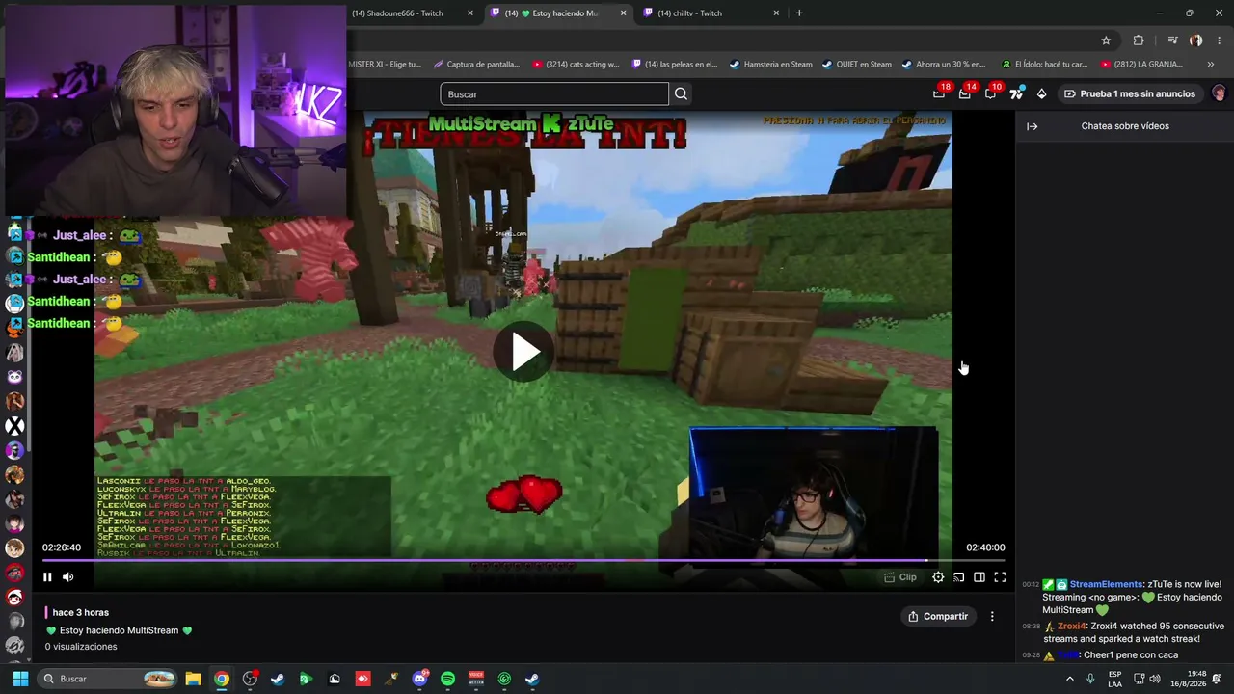Pause the video with the player bar button
Screen dimensions: 1234x694
47,577
